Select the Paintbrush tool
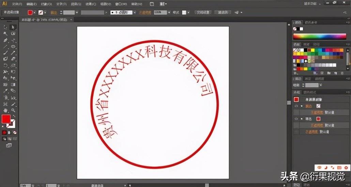Viewport: 351px width, 187px height. (x=5, y=53)
